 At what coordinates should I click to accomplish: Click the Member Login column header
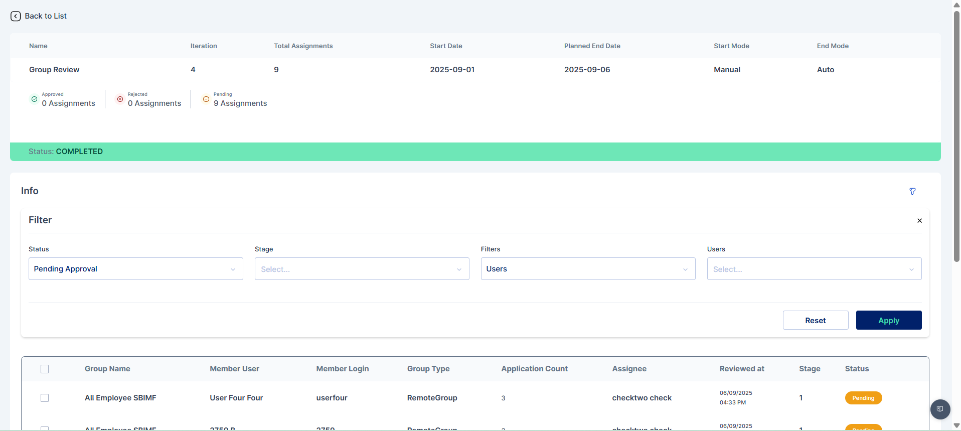tap(343, 369)
